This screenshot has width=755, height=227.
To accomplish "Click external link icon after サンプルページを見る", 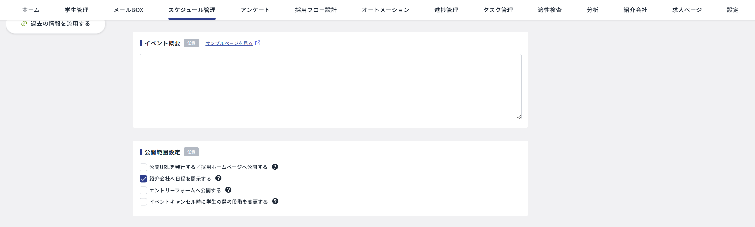I will [258, 43].
